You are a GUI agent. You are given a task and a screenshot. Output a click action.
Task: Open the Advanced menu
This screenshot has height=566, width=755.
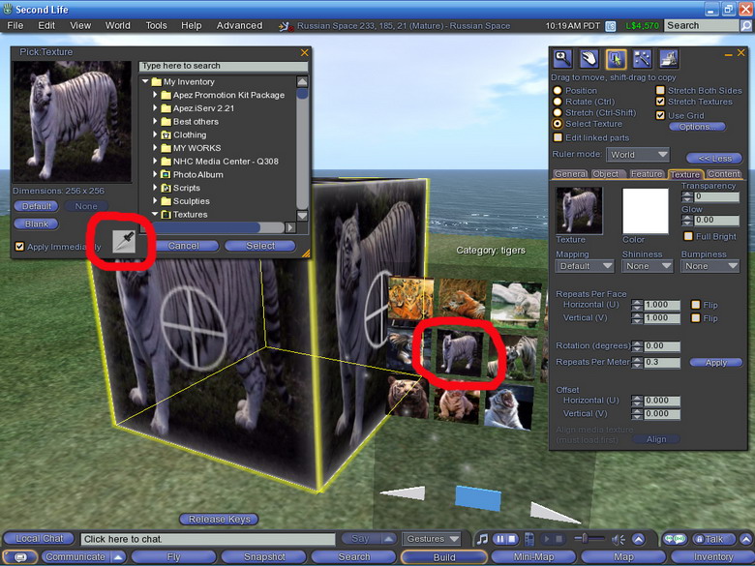(239, 25)
